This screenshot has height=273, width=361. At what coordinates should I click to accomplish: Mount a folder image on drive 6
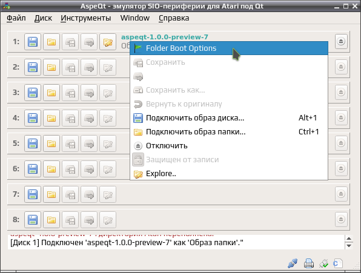pyautogui.click(x=51, y=169)
